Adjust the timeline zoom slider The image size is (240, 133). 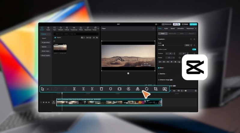pyautogui.click(x=186, y=91)
